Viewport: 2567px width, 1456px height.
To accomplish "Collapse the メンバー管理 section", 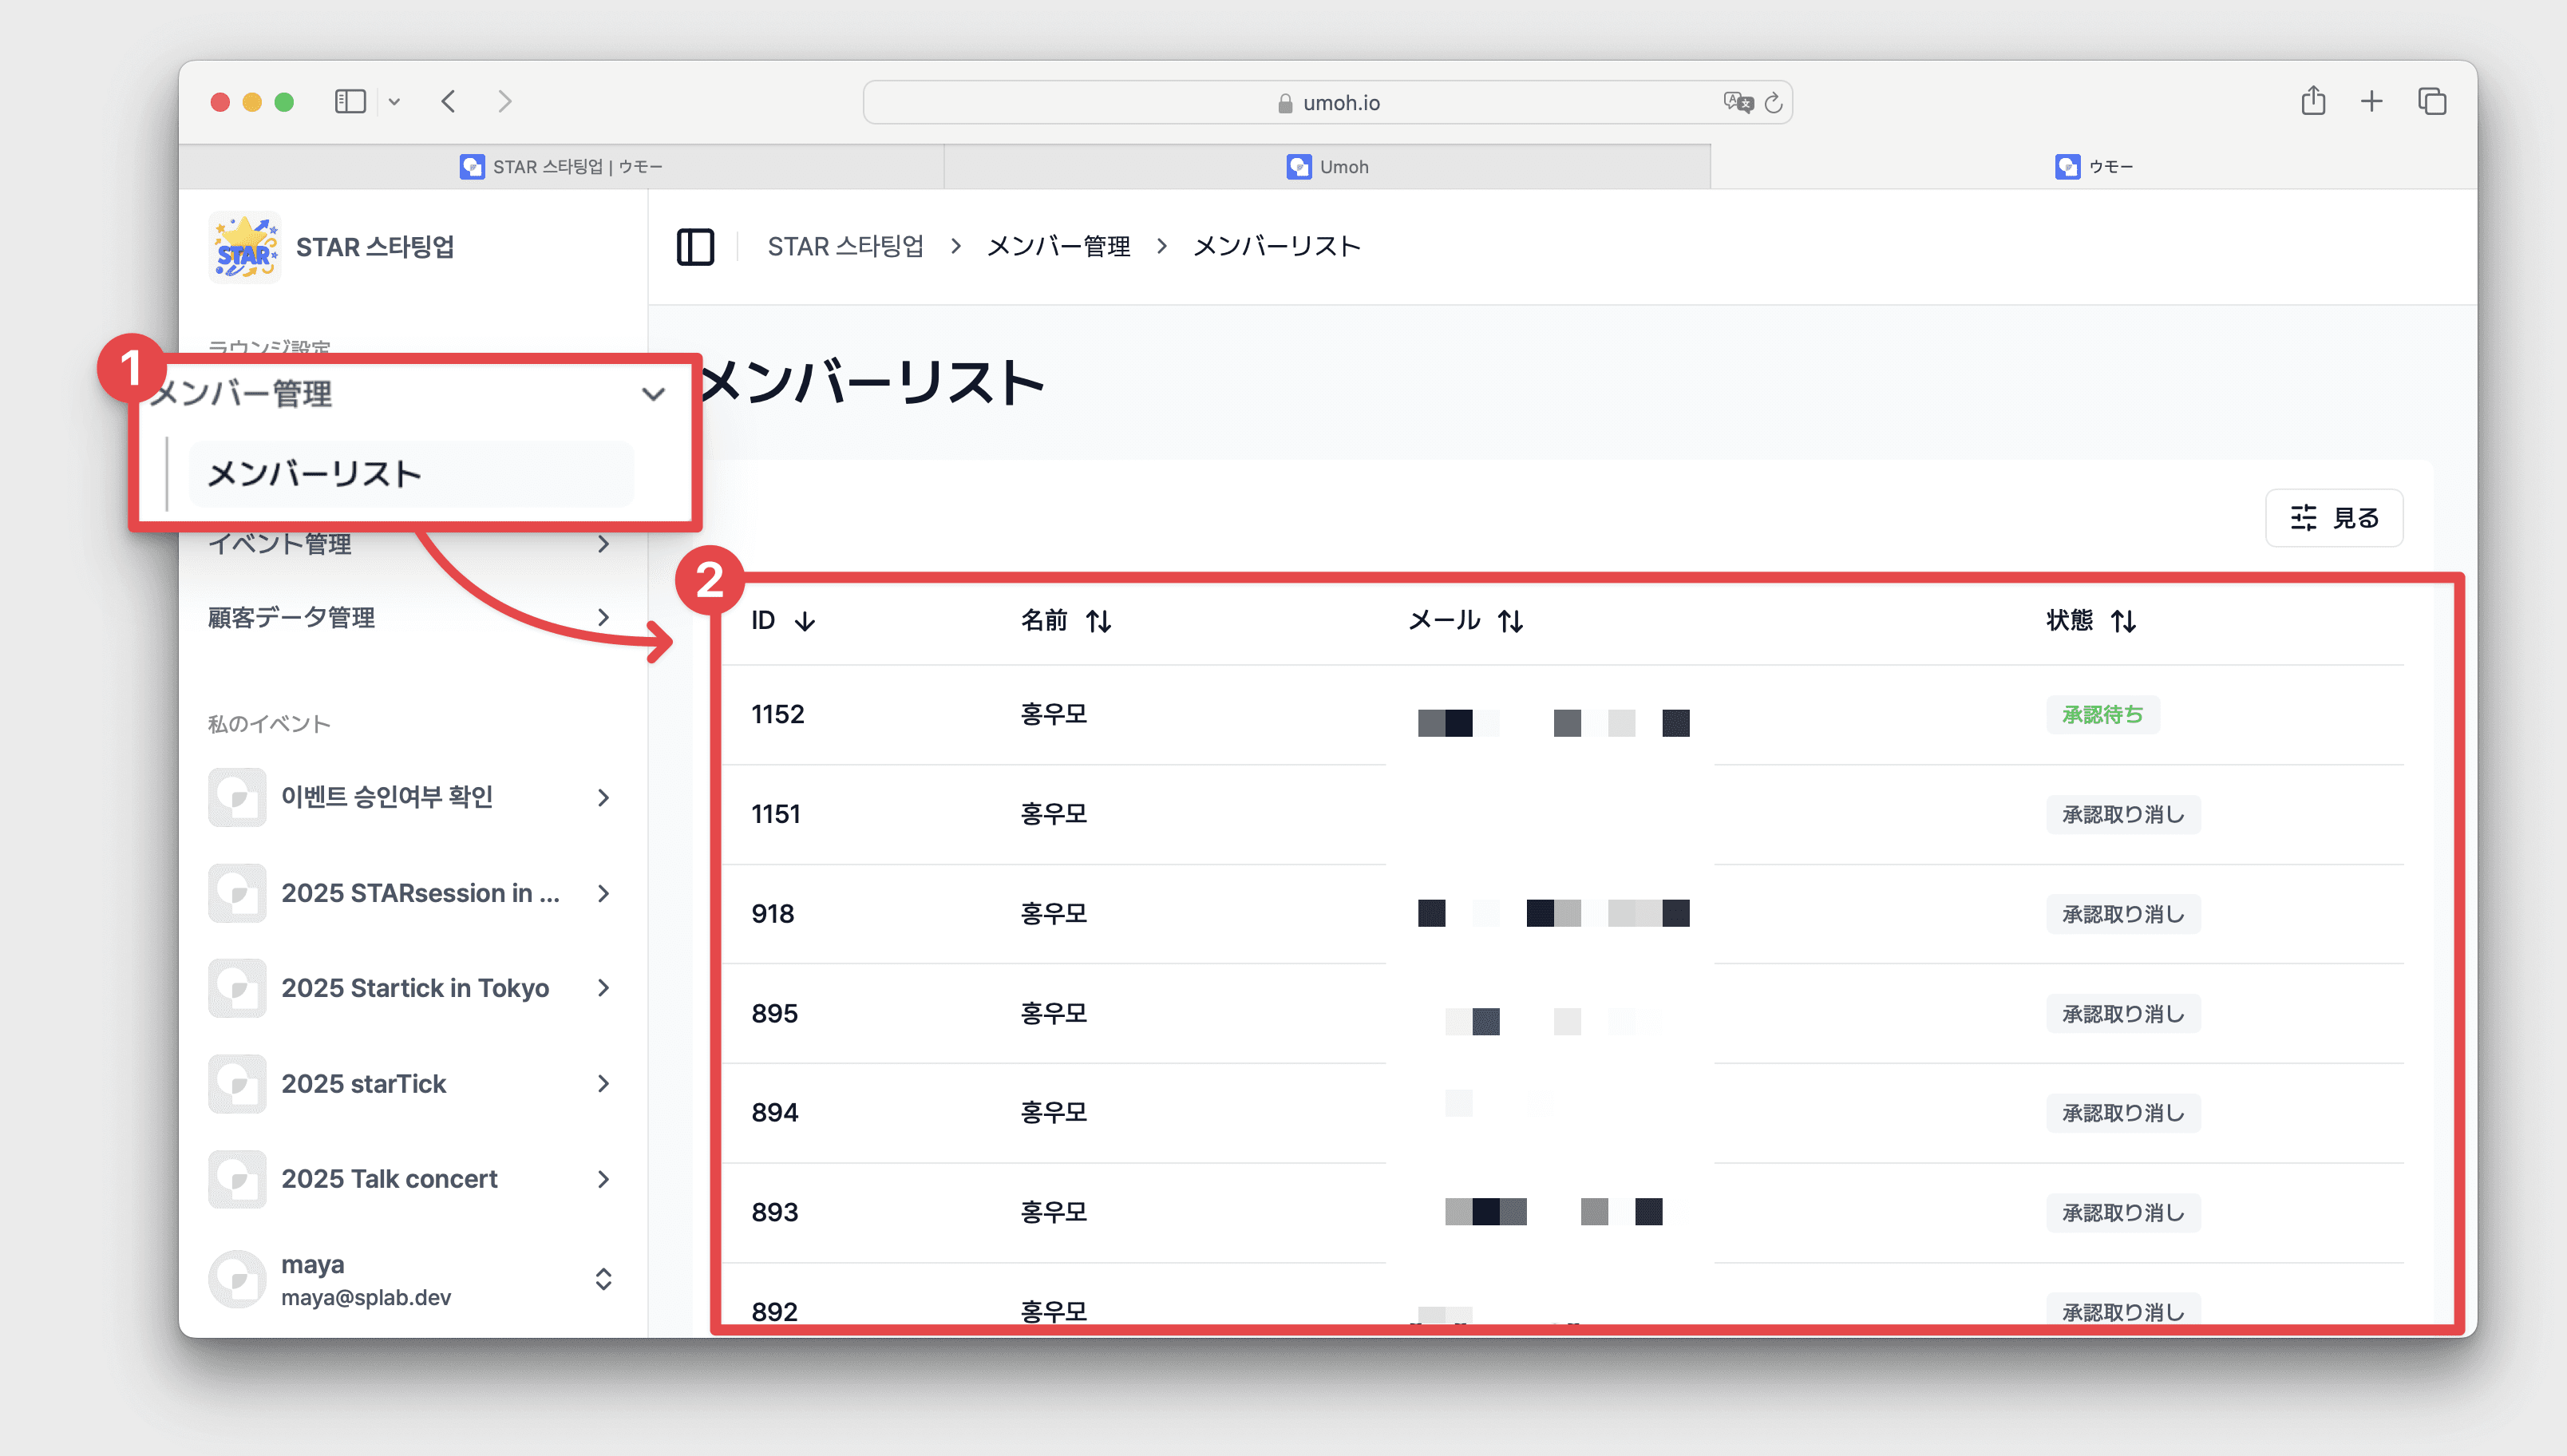I will point(653,394).
